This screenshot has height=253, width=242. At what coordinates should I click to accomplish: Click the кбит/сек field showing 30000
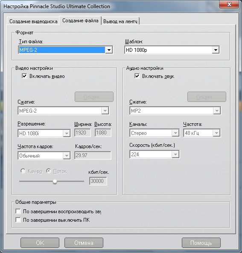click(x=98, y=181)
